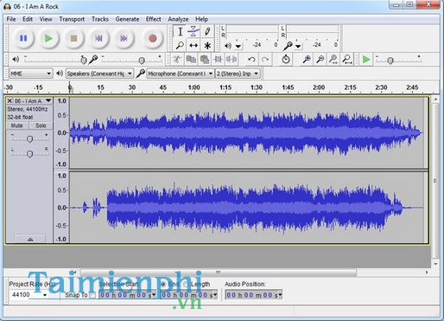Adjust the track gain slider

(x=29, y=139)
